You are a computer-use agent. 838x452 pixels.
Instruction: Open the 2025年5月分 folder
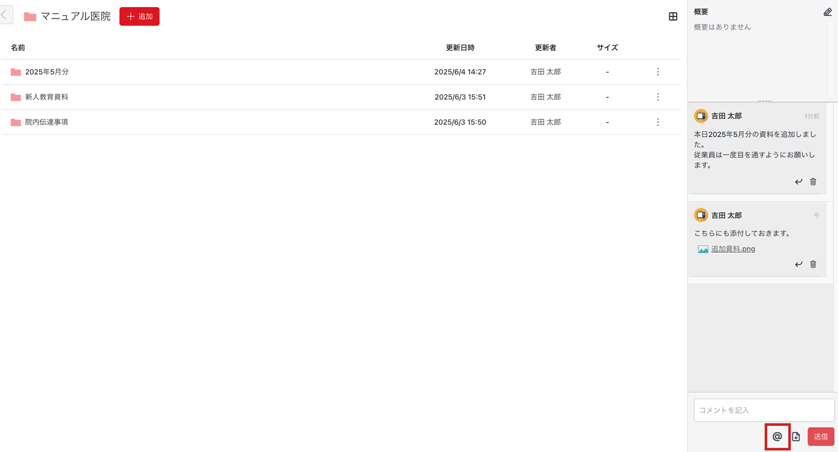[x=47, y=72]
